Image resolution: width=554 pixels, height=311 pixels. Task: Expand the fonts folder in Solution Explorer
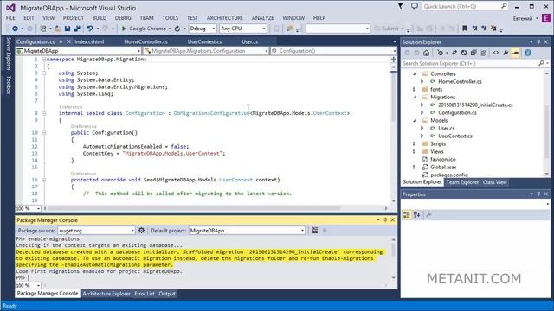click(415, 90)
